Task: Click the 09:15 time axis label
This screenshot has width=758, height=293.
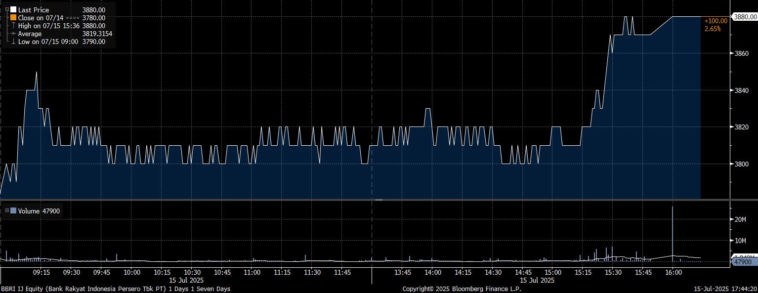Action: (x=41, y=272)
